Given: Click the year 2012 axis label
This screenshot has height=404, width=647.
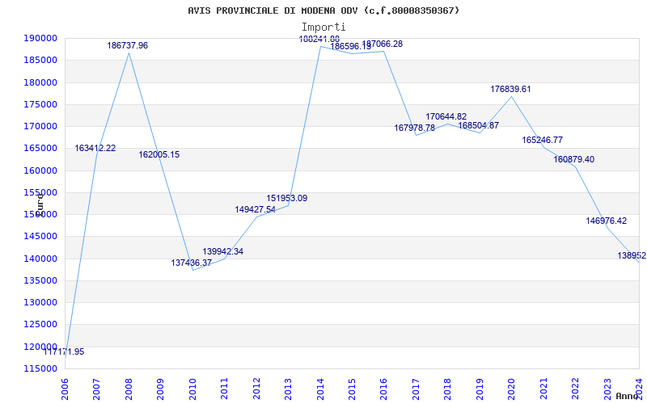Looking at the screenshot, I should [x=256, y=389].
